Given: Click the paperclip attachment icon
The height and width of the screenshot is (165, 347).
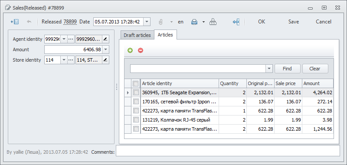Looking at the screenshot, I should click(160, 22).
